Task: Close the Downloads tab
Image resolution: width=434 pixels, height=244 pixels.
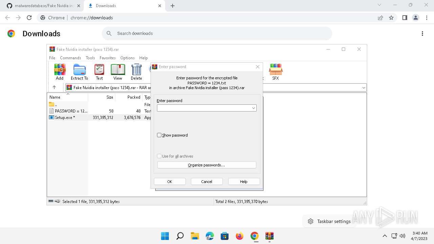Action: 159,6
